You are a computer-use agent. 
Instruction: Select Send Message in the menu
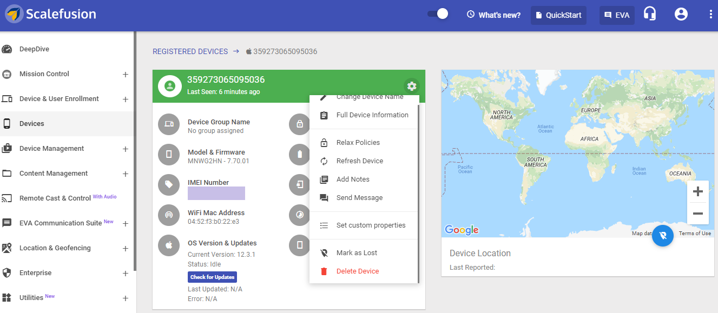364,198
